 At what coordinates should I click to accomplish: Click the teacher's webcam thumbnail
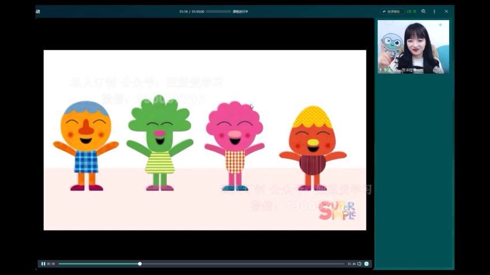pos(413,47)
